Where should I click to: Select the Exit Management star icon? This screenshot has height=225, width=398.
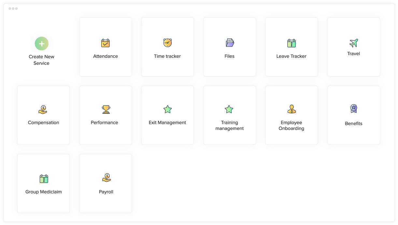[167, 109]
